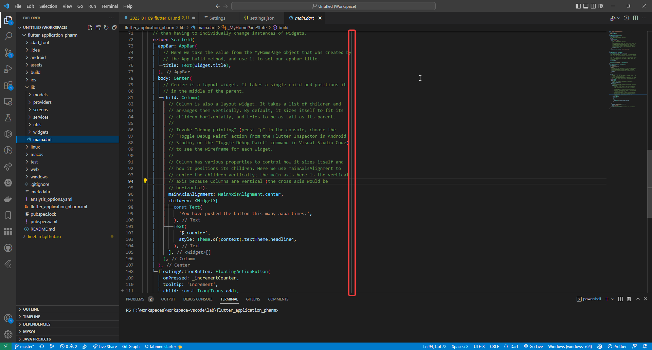
Task: Click New Folder icon in Explorer header
Action: pos(98,27)
